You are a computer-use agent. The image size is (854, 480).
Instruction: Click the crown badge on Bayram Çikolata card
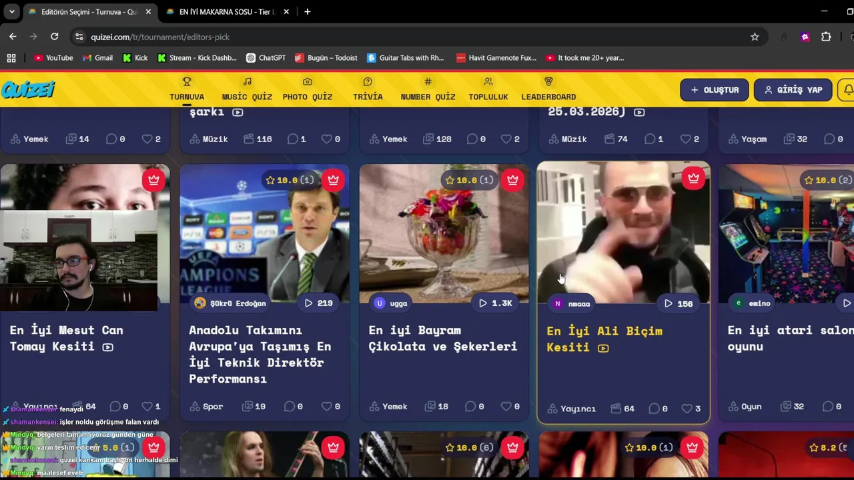tap(512, 180)
